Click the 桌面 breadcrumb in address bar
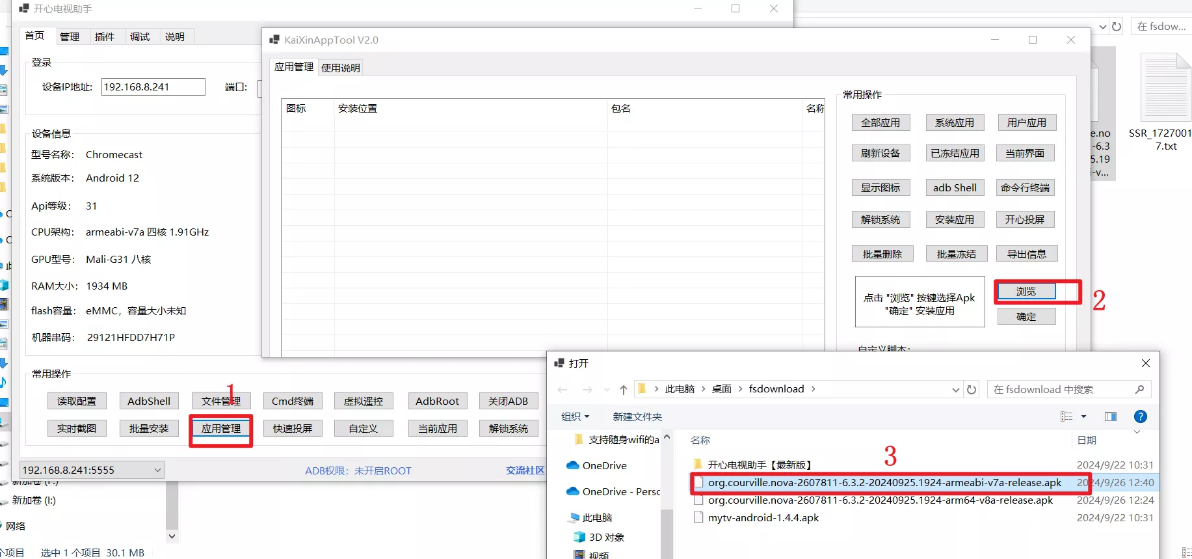The height and width of the screenshot is (559, 1192). pyautogui.click(x=721, y=389)
